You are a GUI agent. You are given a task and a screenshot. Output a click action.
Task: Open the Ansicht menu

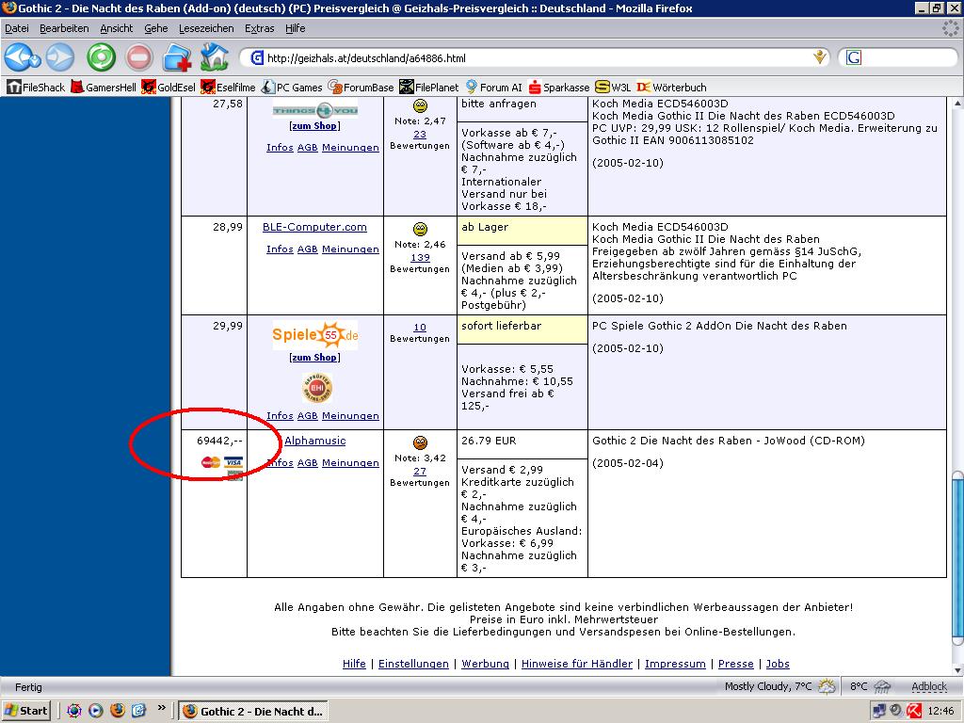[x=116, y=28]
